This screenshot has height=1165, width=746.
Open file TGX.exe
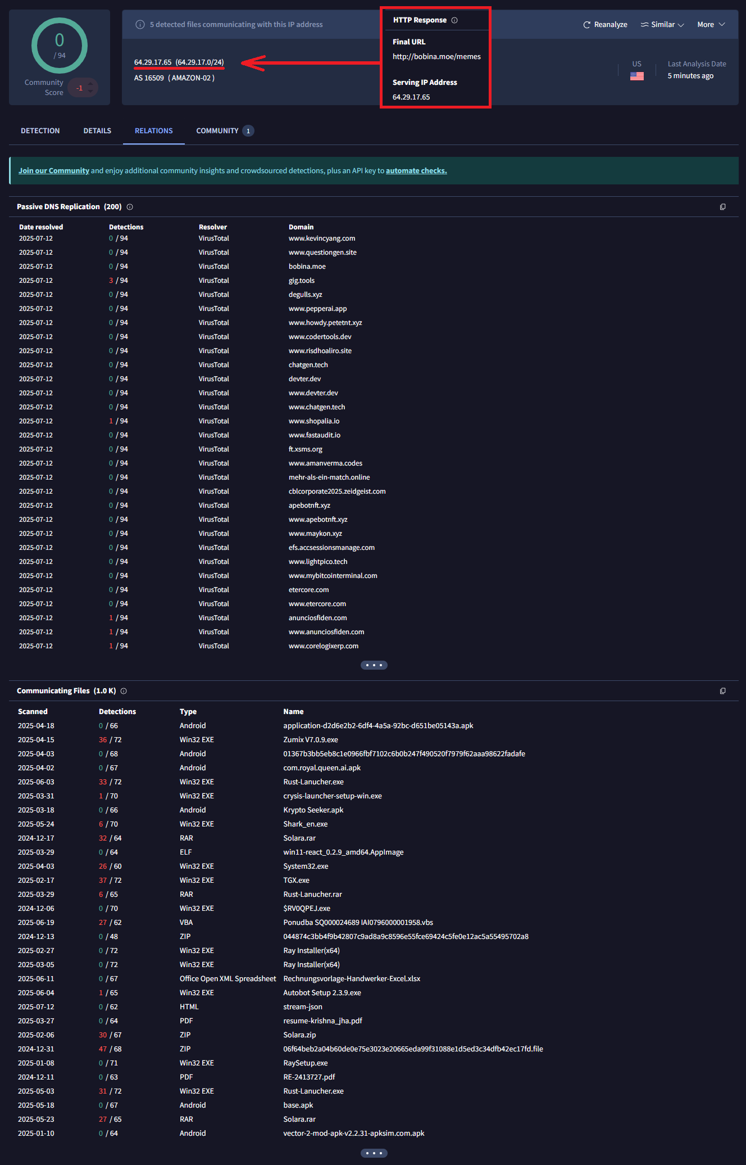click(x=297, y=880)
